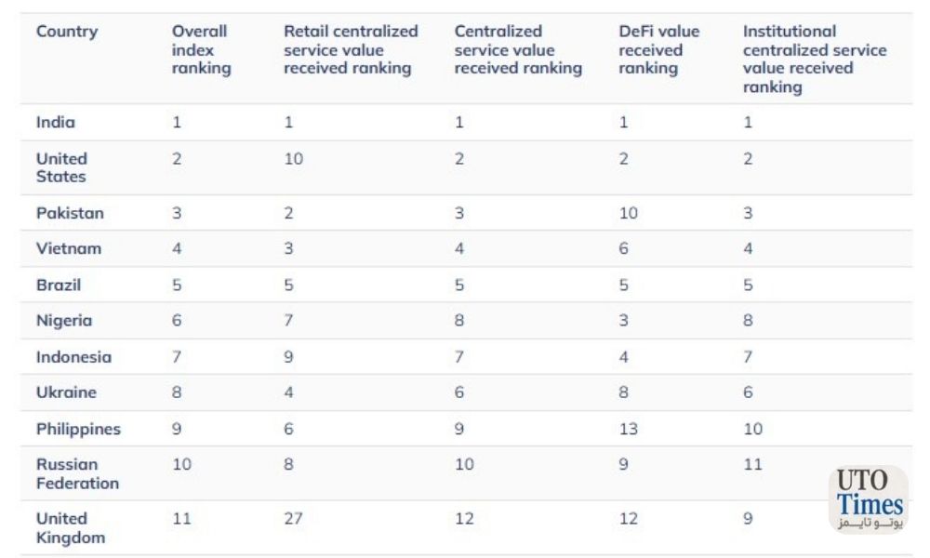930x558 pixels.
Task: Select the Retail centralized service value header
Action: tap(351, 50)
